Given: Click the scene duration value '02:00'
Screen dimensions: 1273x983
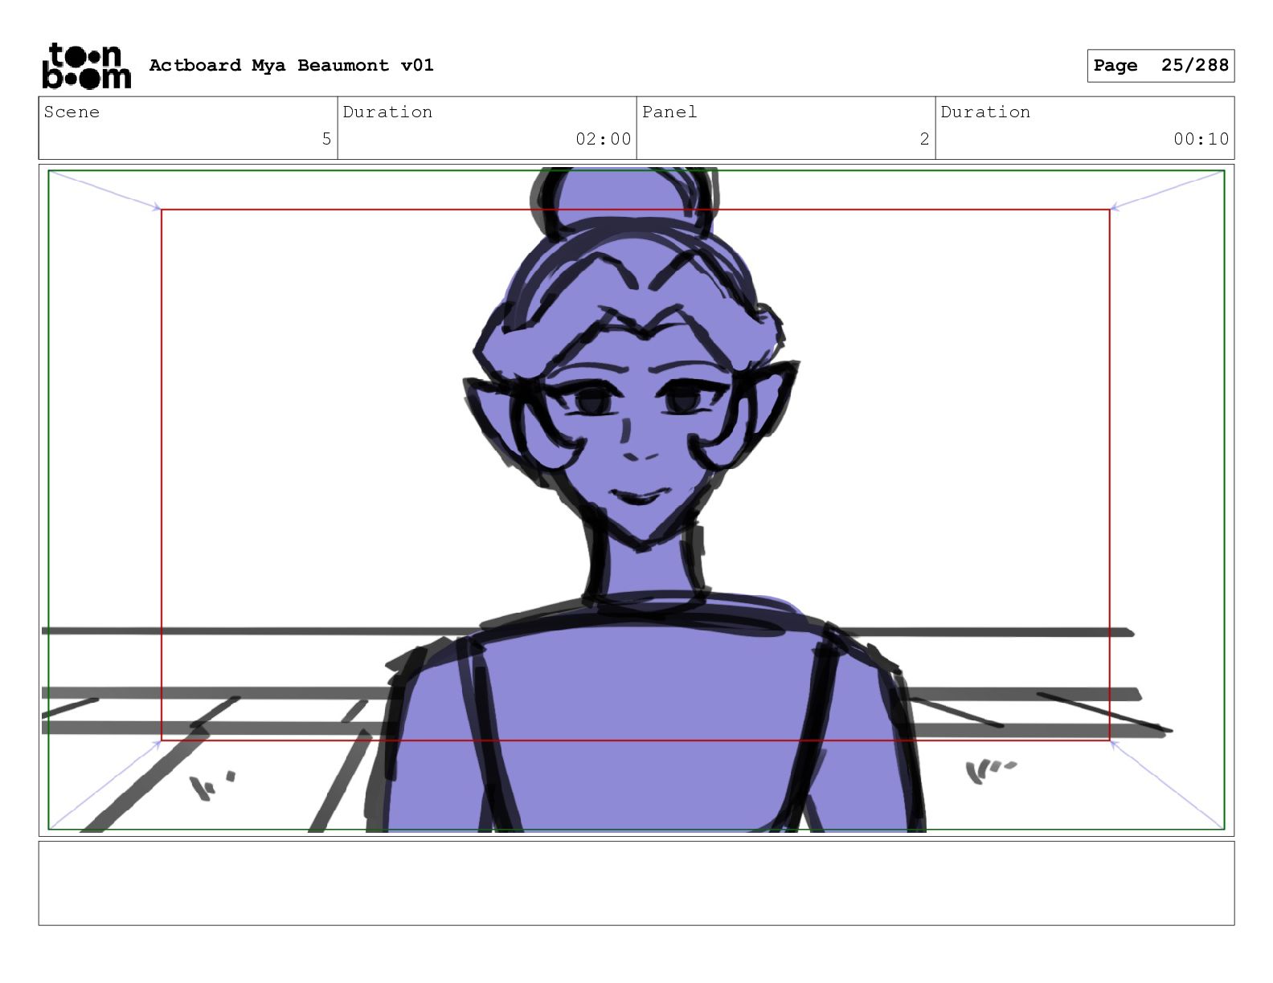Looking at the screenshot, I should pyautogui.click(x=603, y=139).
